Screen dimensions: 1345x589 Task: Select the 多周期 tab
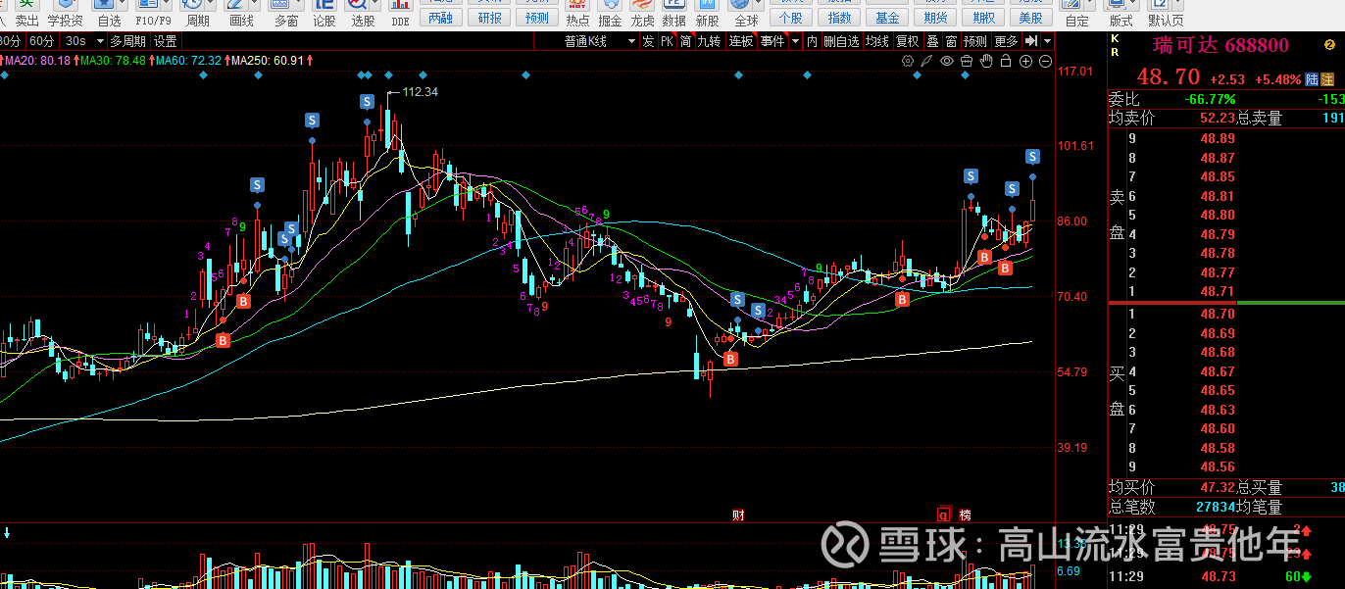127,41
